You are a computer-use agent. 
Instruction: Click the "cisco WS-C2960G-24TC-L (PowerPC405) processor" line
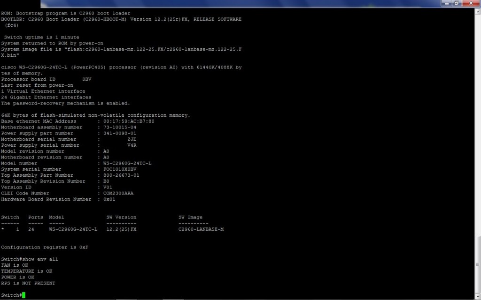(121, 67)
